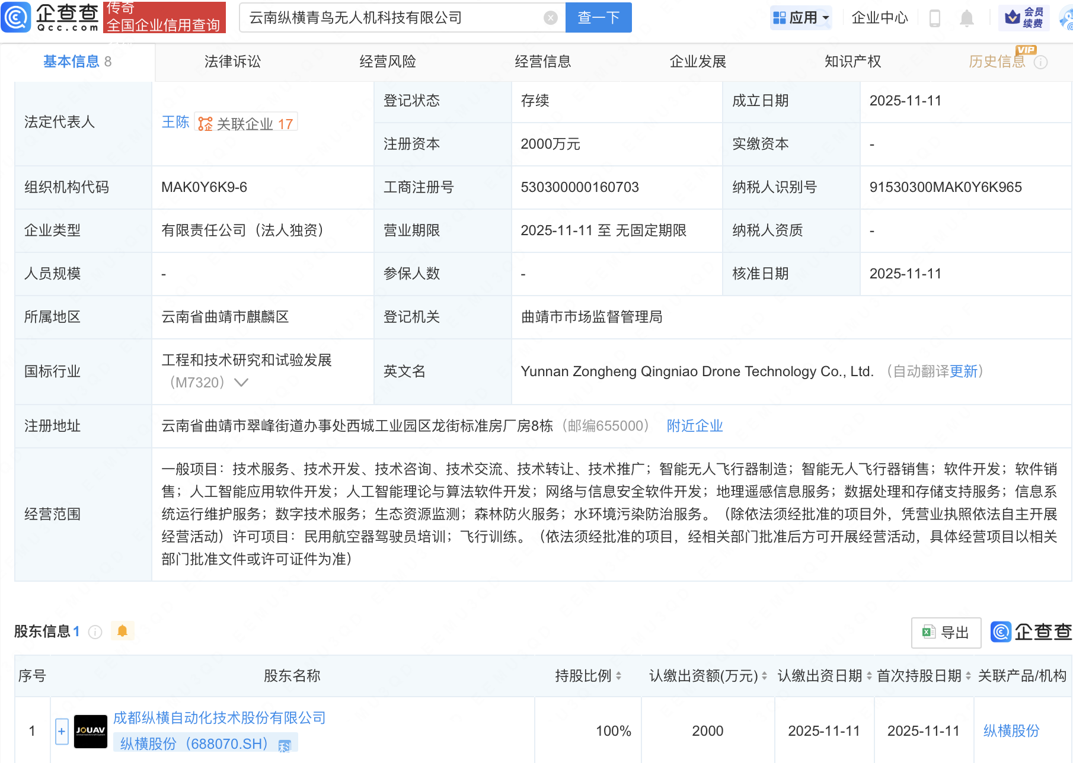Open the notifications bell in header
1073x763 pixels.
[x=966, y=18]
